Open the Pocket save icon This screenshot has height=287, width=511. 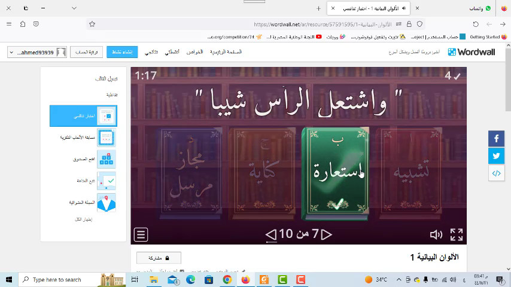[x=36, y=24]
